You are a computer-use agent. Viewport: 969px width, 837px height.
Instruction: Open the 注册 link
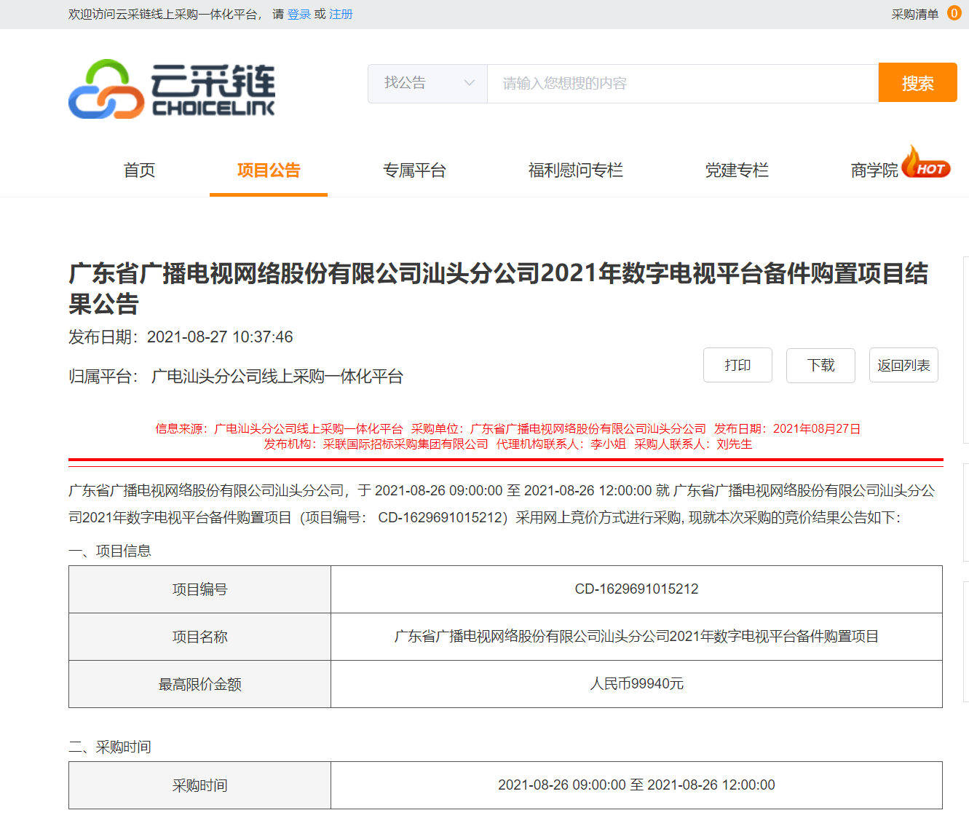point(341,14)
